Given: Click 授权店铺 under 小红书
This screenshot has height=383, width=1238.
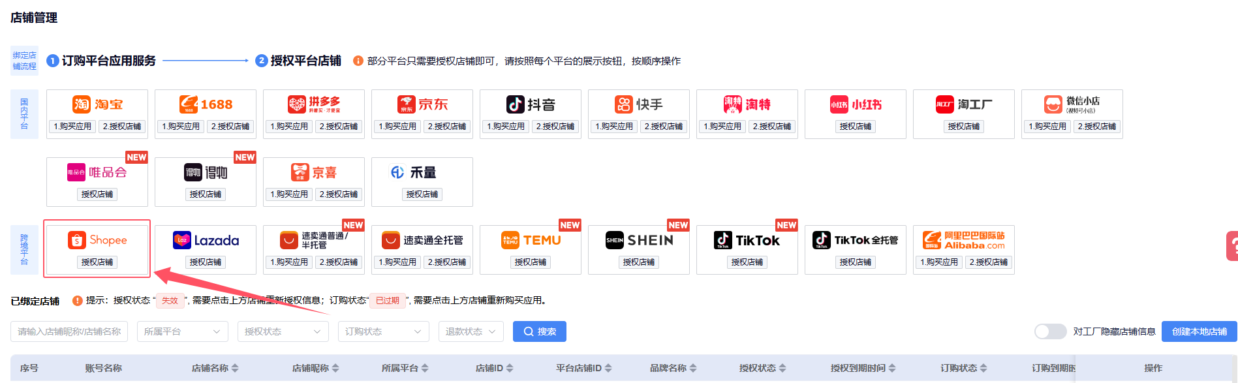Looking at the screenshot, I should coord(856,126).
